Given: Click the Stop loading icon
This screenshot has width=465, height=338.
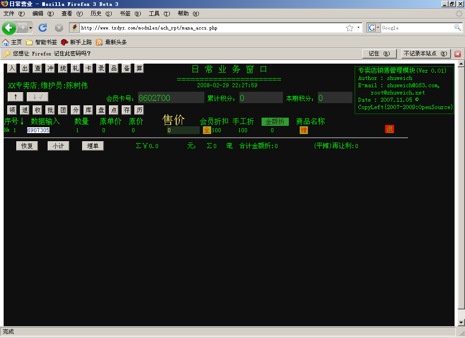Looking at the screenshot, I should [x=59, y=28].
